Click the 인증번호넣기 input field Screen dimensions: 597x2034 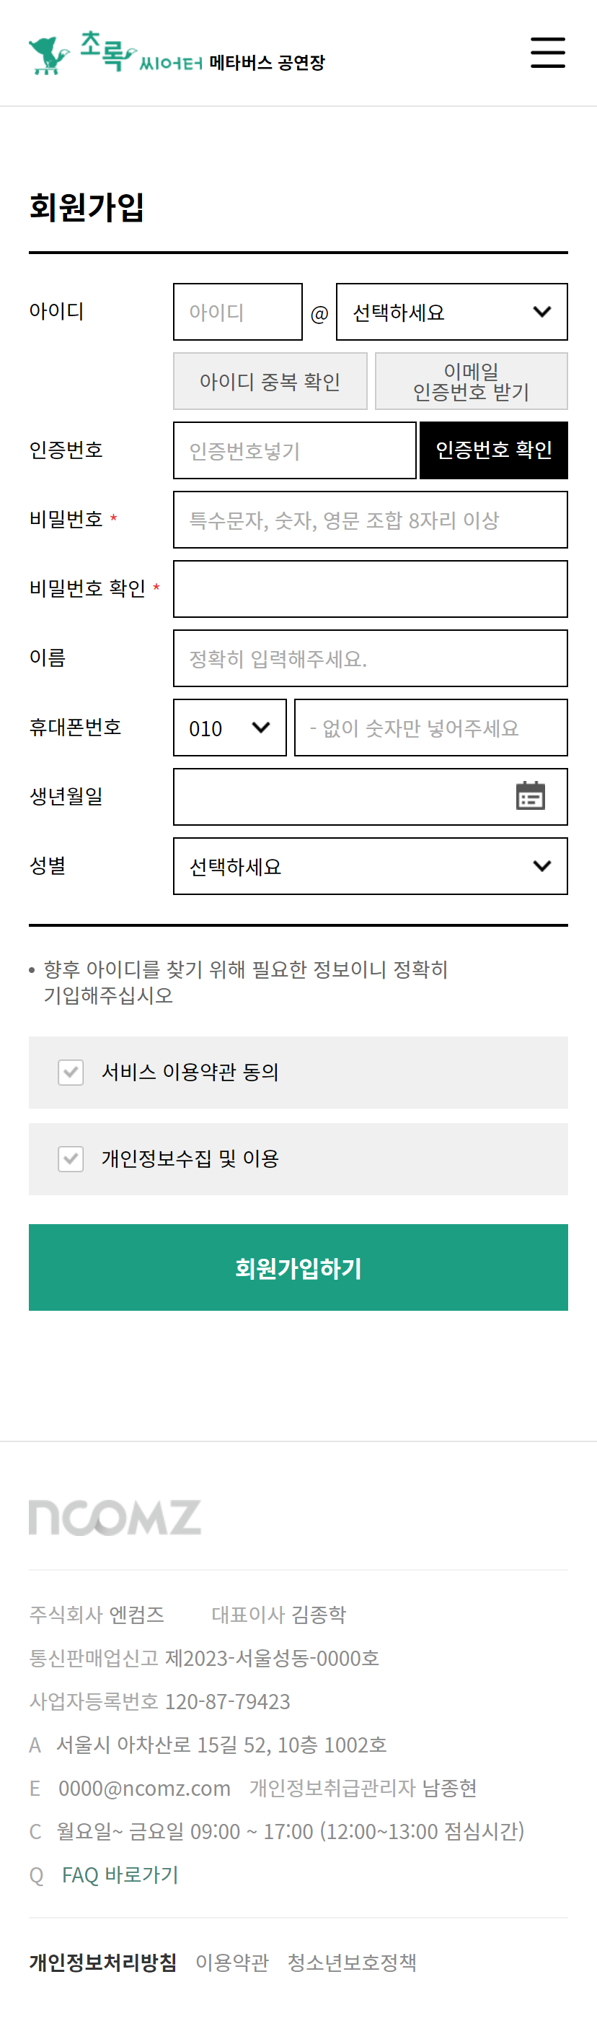click(294, 450)
